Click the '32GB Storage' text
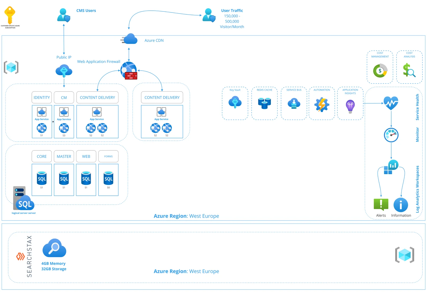This screenshot has width=427, height=292. click(x=54, y=269)
